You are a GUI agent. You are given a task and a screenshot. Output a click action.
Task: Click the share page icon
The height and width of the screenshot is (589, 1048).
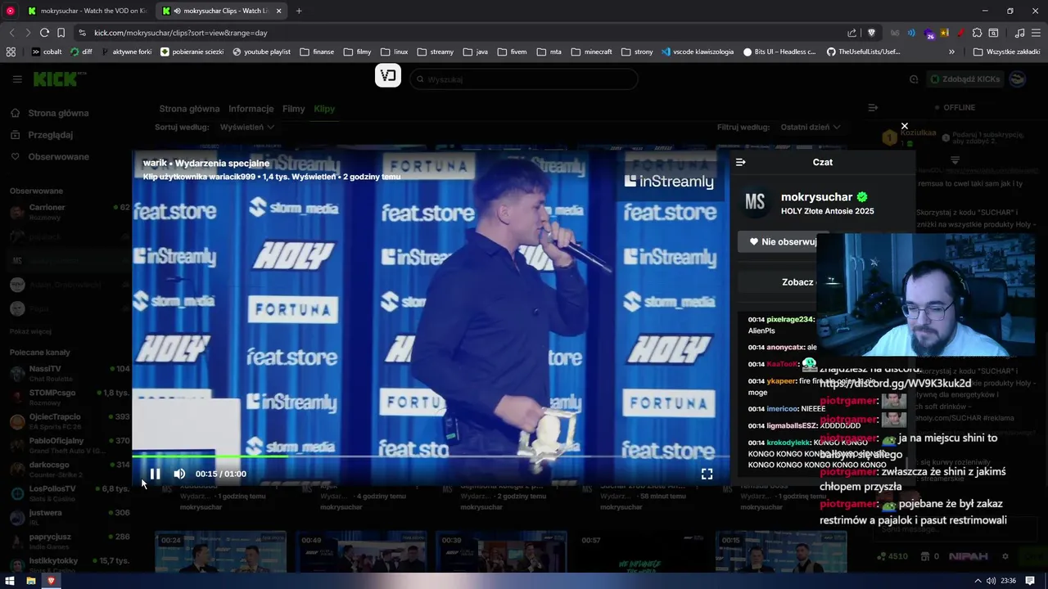[x=851, y=33]
